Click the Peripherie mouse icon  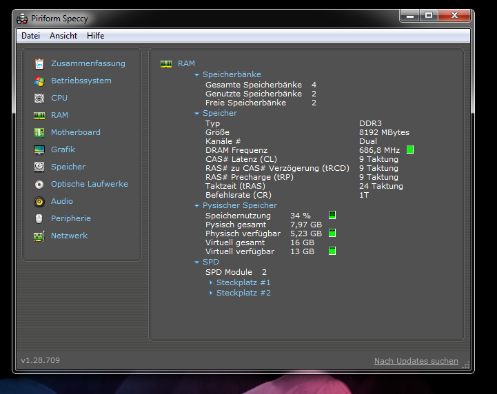[x=39, y=218]
